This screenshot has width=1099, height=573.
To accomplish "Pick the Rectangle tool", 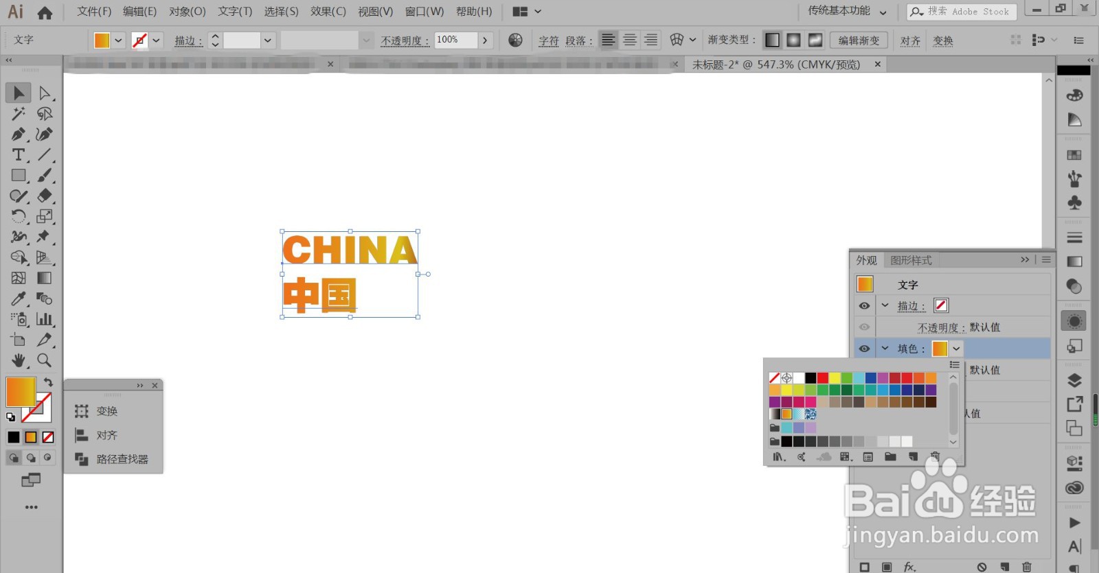I will point(19,175).
